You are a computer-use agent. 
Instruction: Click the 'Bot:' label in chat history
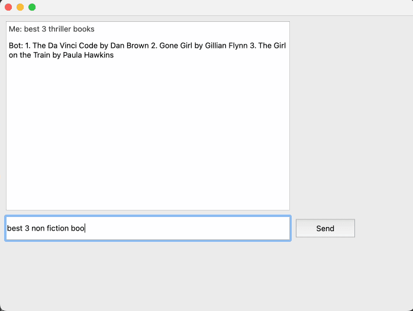(x=16, y=46)
